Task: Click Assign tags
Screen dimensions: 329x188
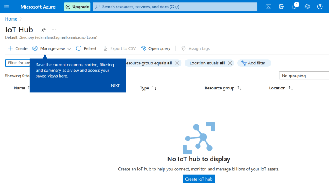Action: [x=196, y=48]
